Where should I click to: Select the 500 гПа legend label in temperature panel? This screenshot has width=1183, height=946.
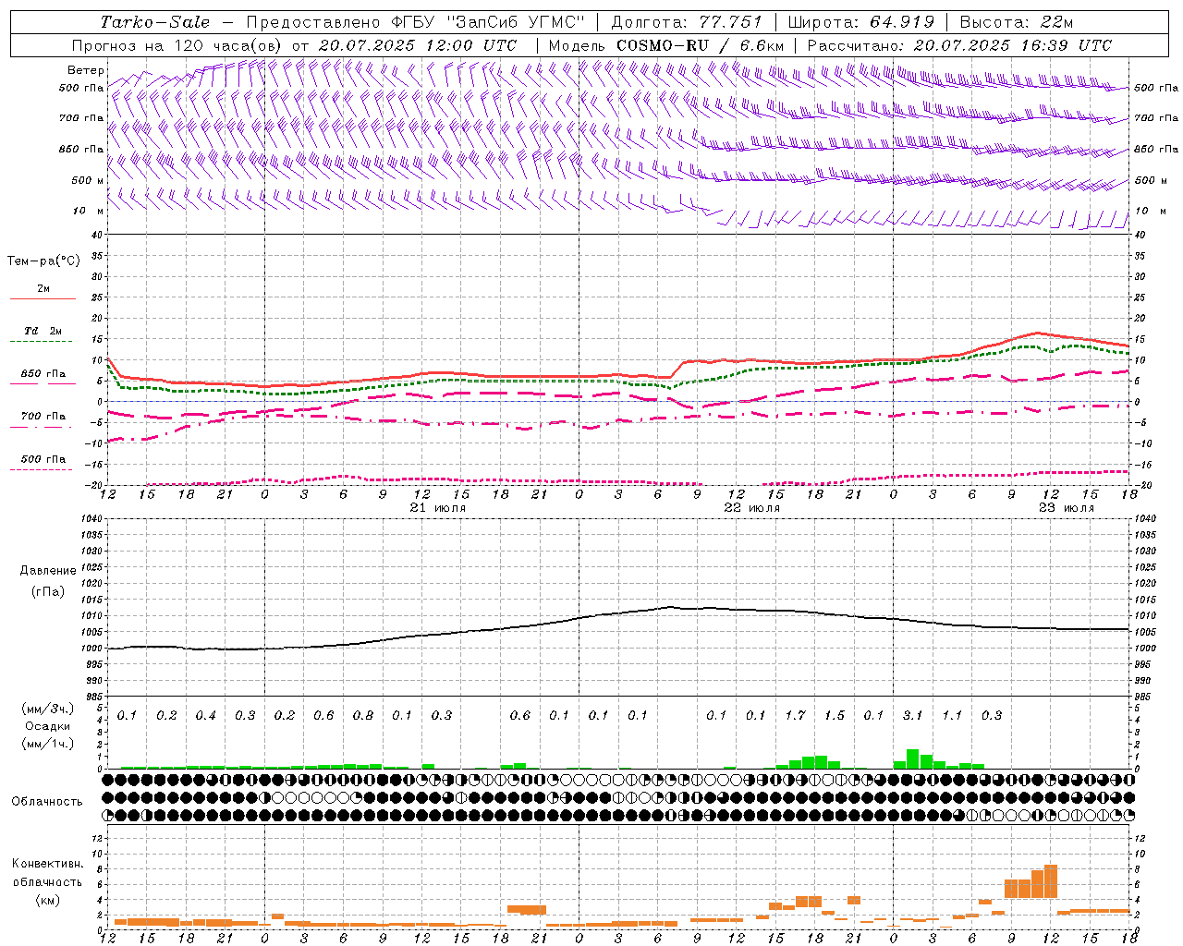tap(43, 459)
